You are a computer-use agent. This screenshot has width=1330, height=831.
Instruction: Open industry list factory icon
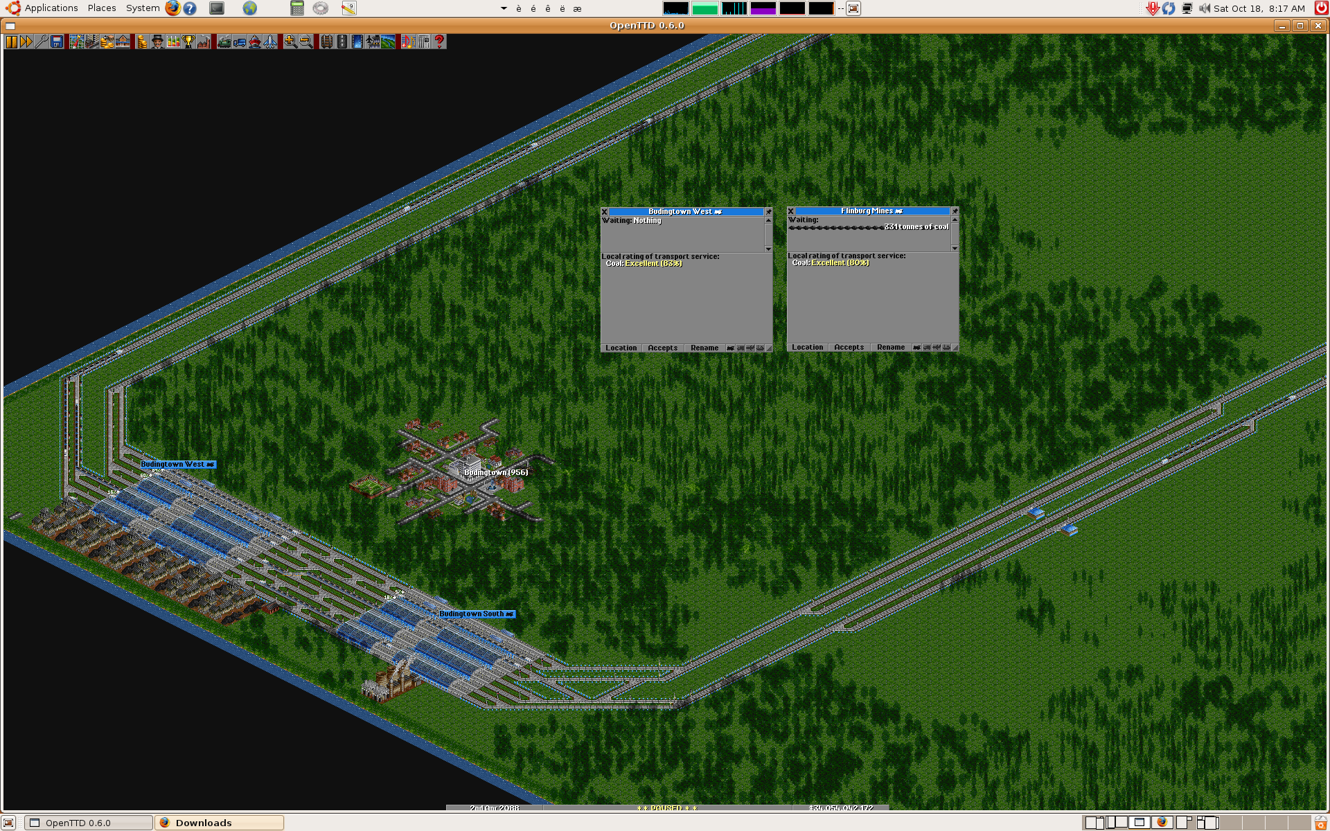tap(204, 42)
